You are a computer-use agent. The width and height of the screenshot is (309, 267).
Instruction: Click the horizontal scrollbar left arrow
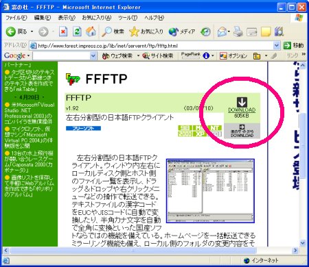tap(6, 251)
